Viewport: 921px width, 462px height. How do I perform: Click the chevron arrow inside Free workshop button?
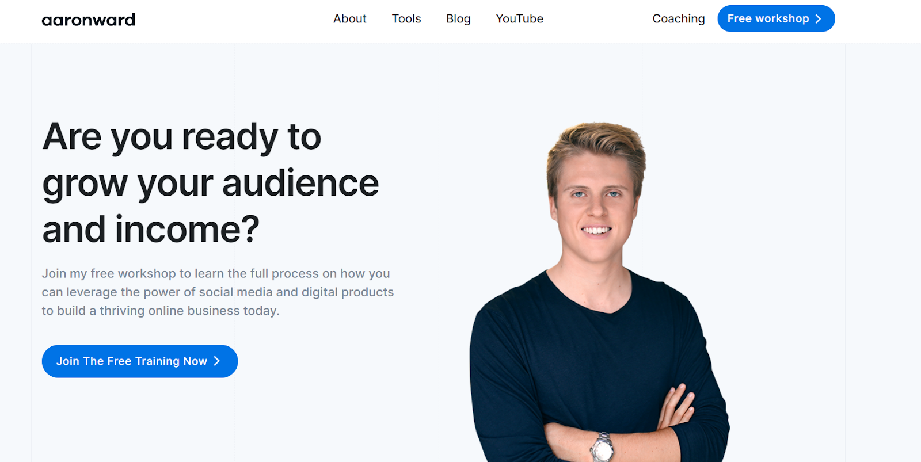(x=818, y=19)
